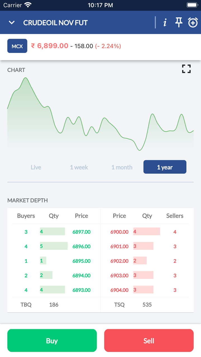Tap the 6904.00 sell price row
The width and height of the screenshot is (201, 357).
point(119,290)
